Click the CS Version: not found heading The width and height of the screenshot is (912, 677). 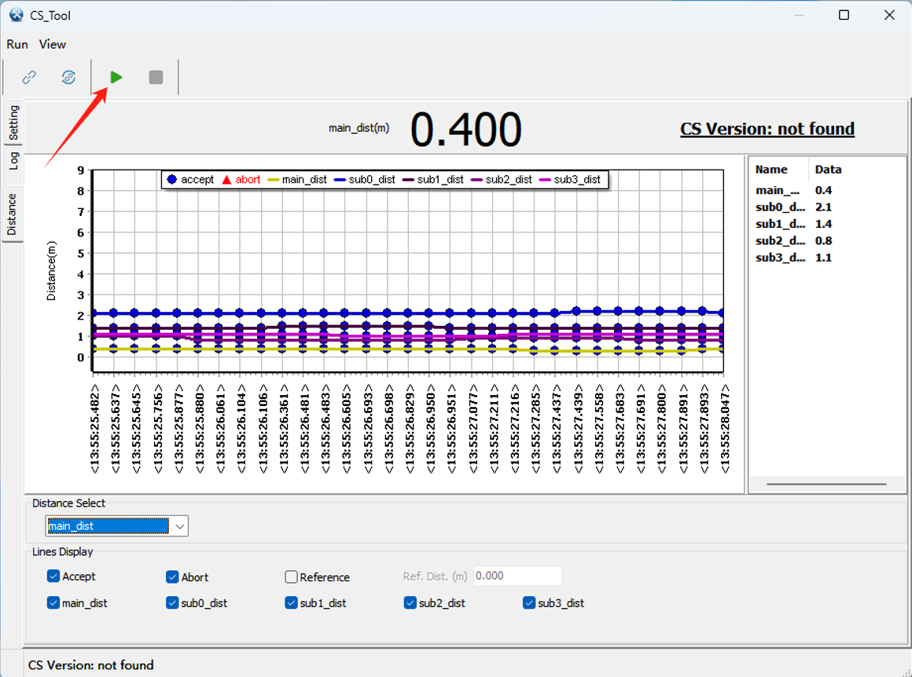767,129
